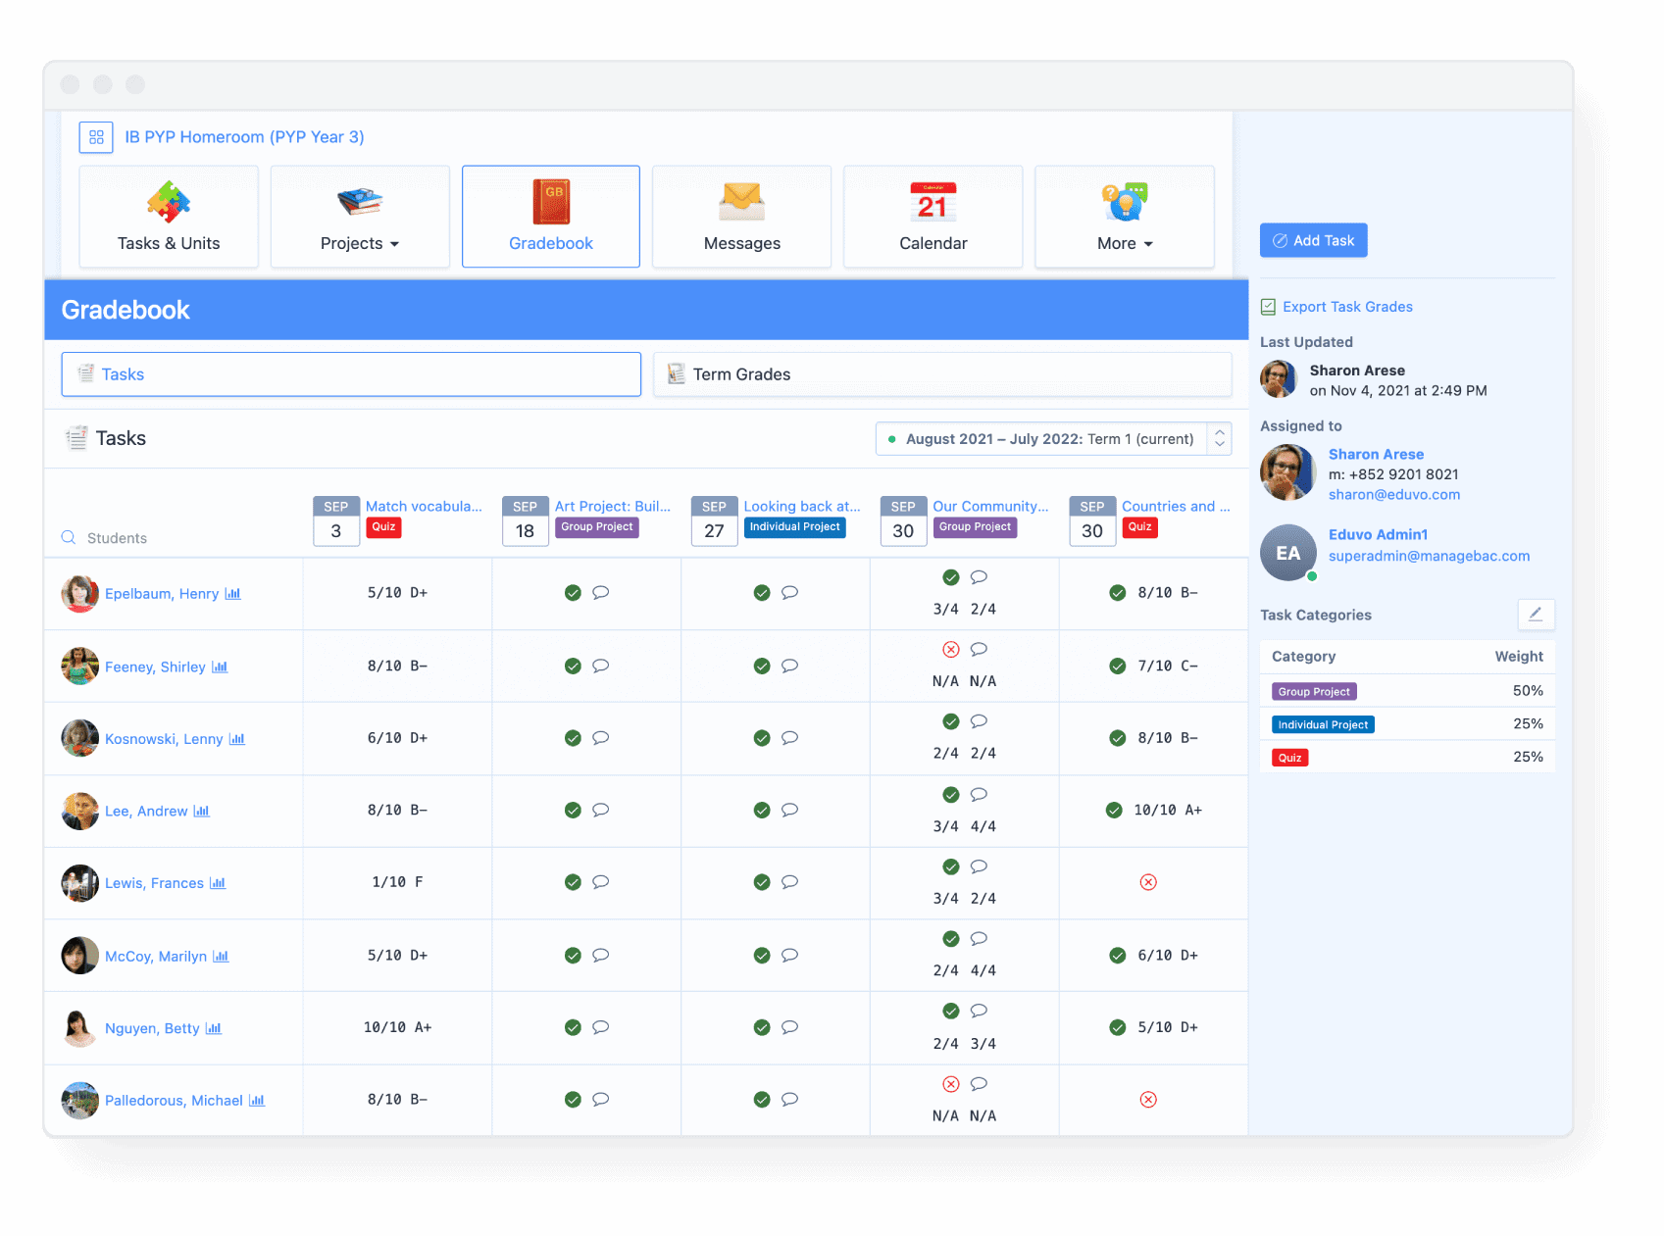The height and width of the screenshot is (1236, 1664).
Task: Click Export Task Grades checklist icon
Action: [x=1268, y=307]
